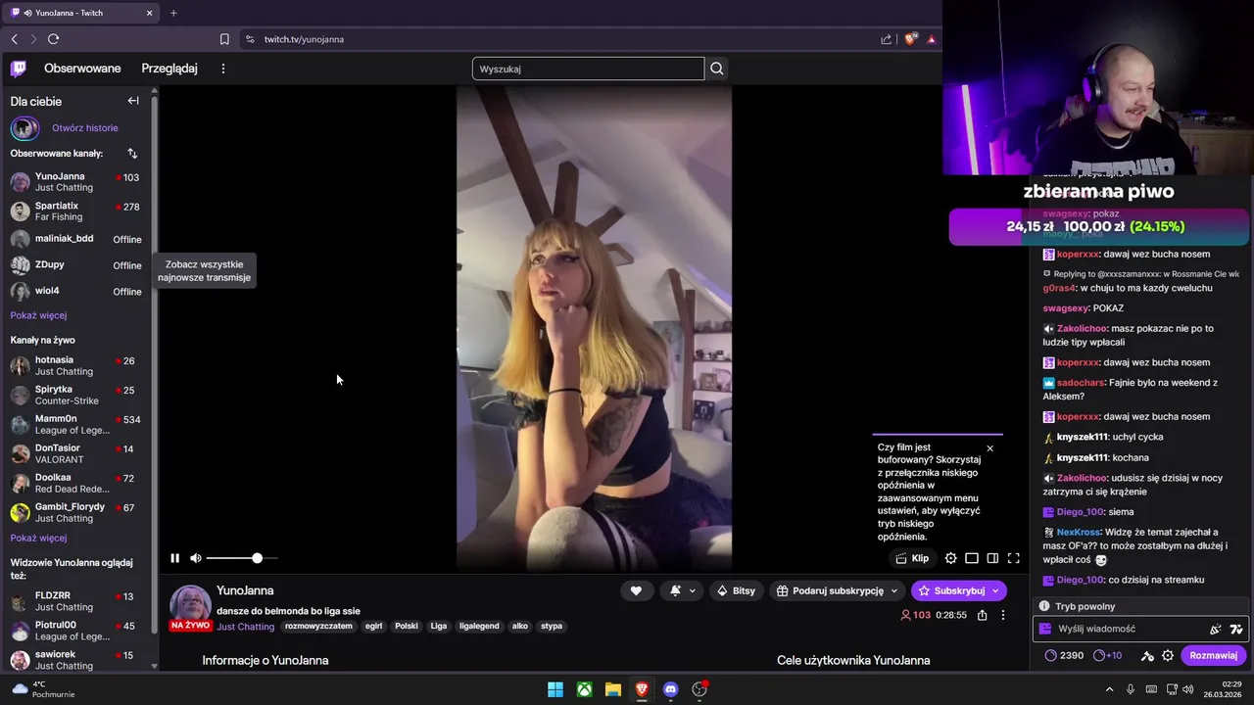Open File Explorer from the taskbar
This screenshot has width=1254, height=705.
coord(612,689)
